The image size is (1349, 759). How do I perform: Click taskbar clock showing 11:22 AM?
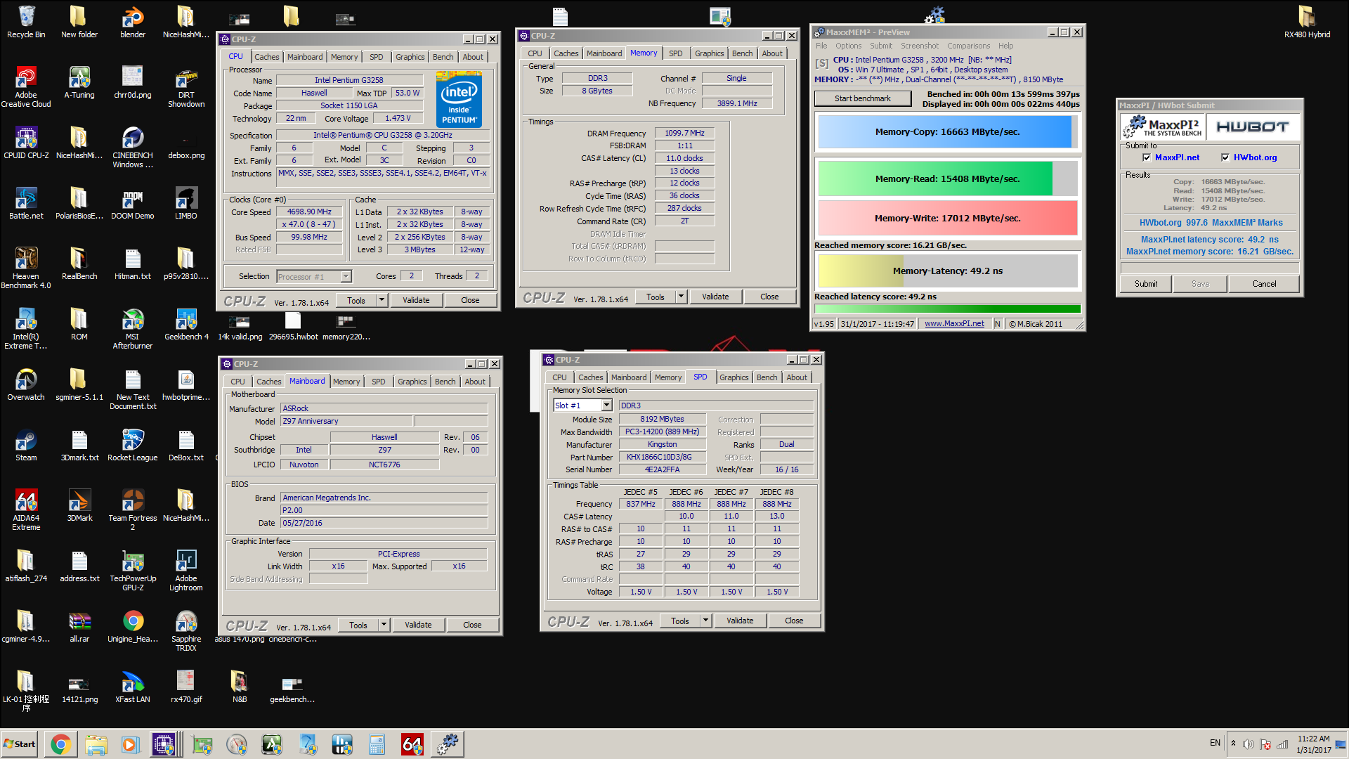1313,744
